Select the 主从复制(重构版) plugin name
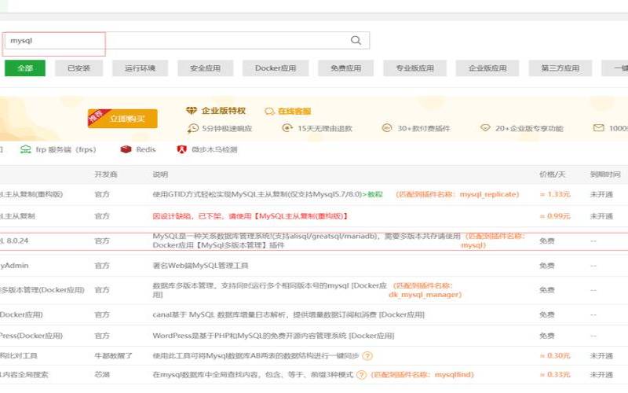The height and width of the screenshot is (393, 628). tap(31, 194)
